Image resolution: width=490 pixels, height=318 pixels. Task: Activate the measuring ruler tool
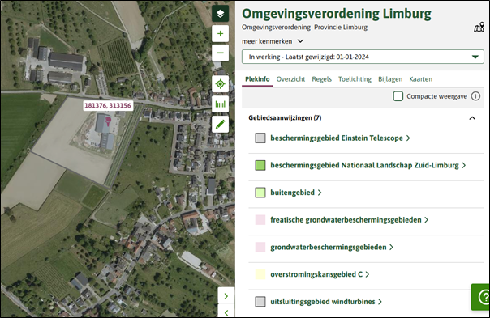pos(221,104)
